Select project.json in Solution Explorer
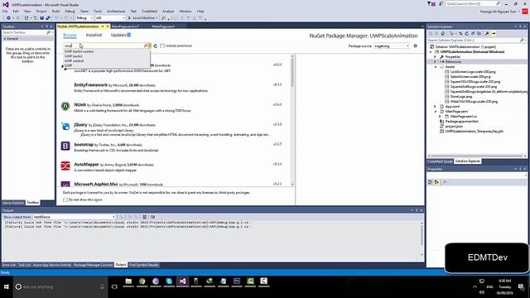The width and height of the screenshot is (530, 298). [454, 127]
